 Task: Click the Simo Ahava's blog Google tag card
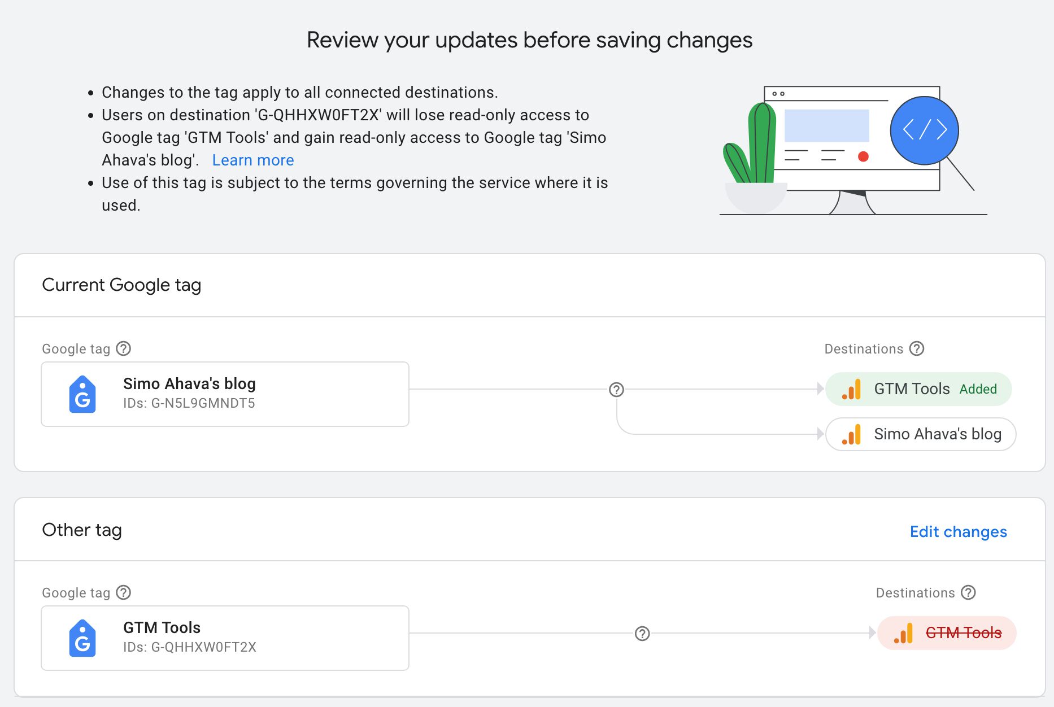pos(225,394)
